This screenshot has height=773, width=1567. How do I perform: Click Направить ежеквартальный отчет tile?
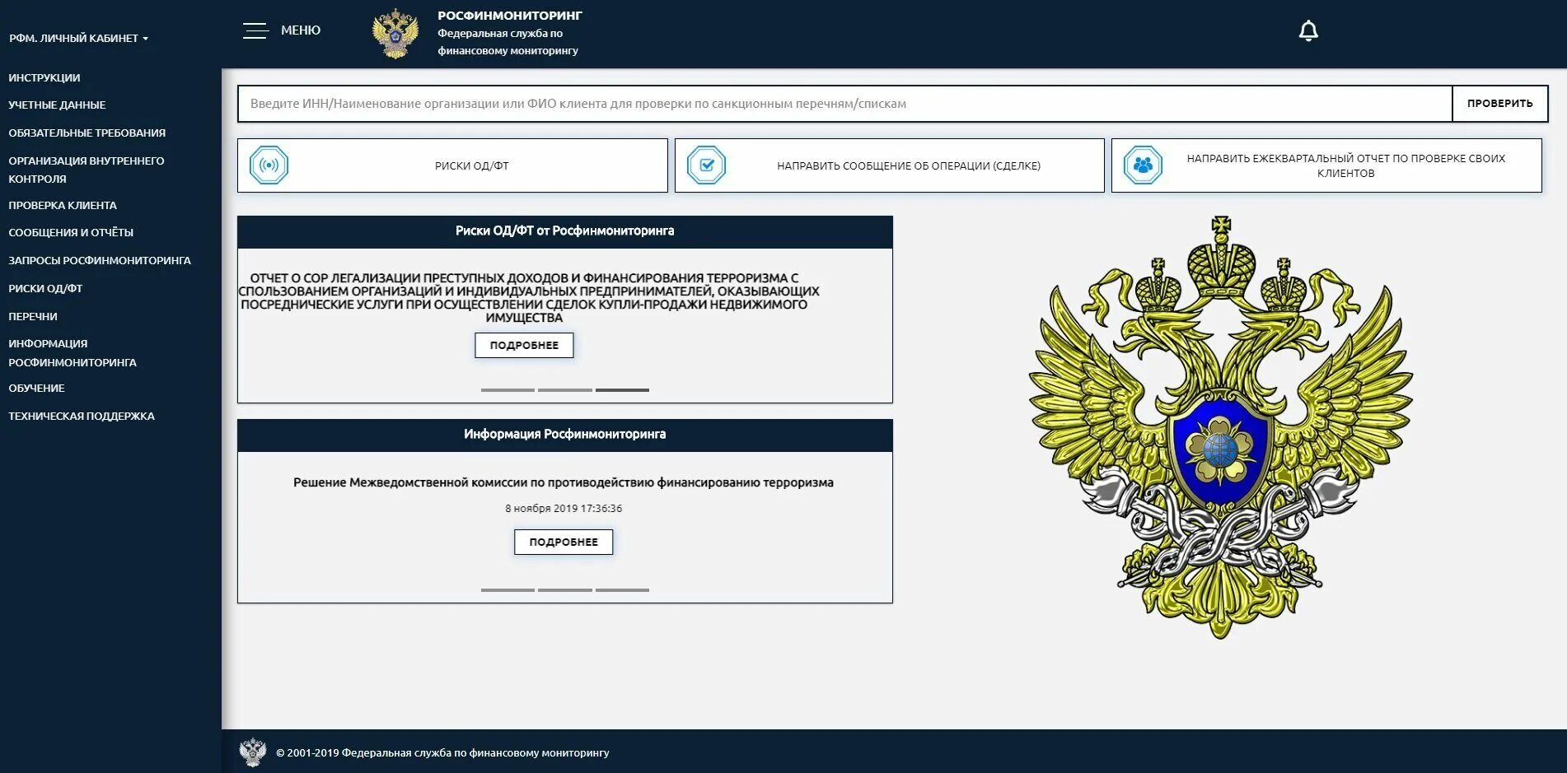[1326, 165]
